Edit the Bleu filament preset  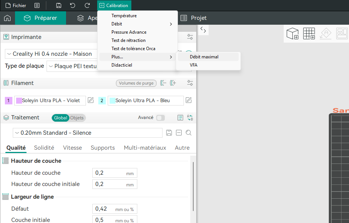188,100
